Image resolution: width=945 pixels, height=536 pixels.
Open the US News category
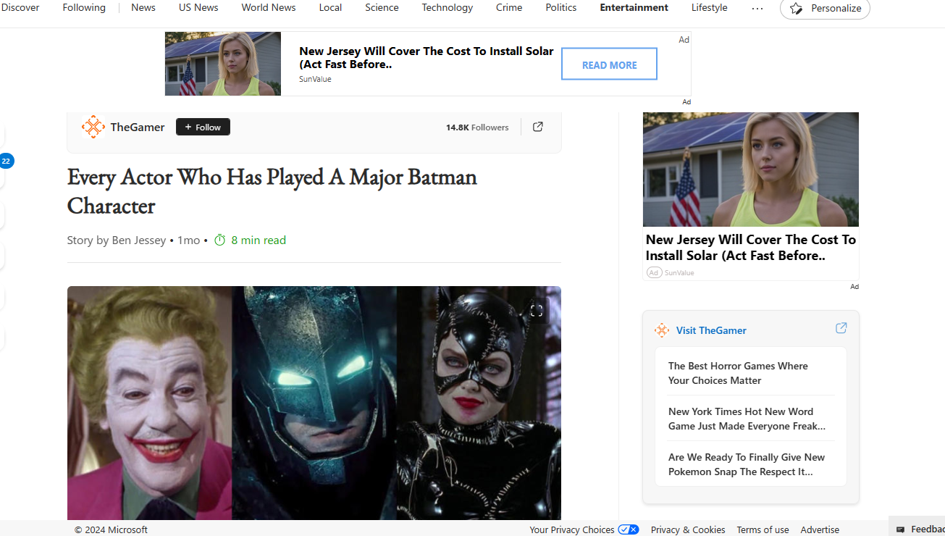[198, 7]
